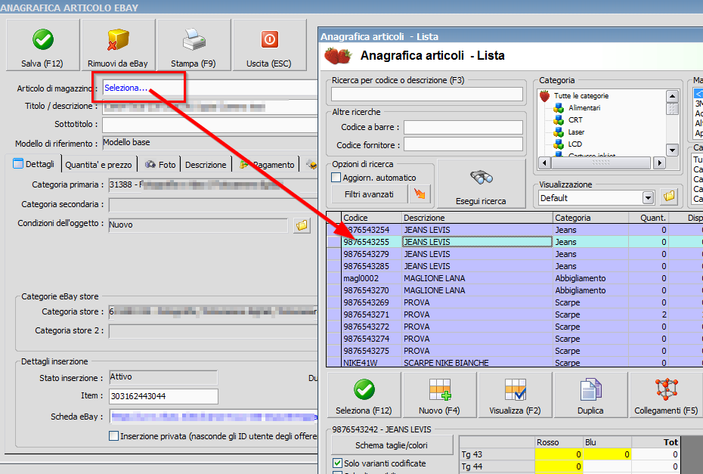
Task: Select Alimentari category
Action: coord(584,107)
